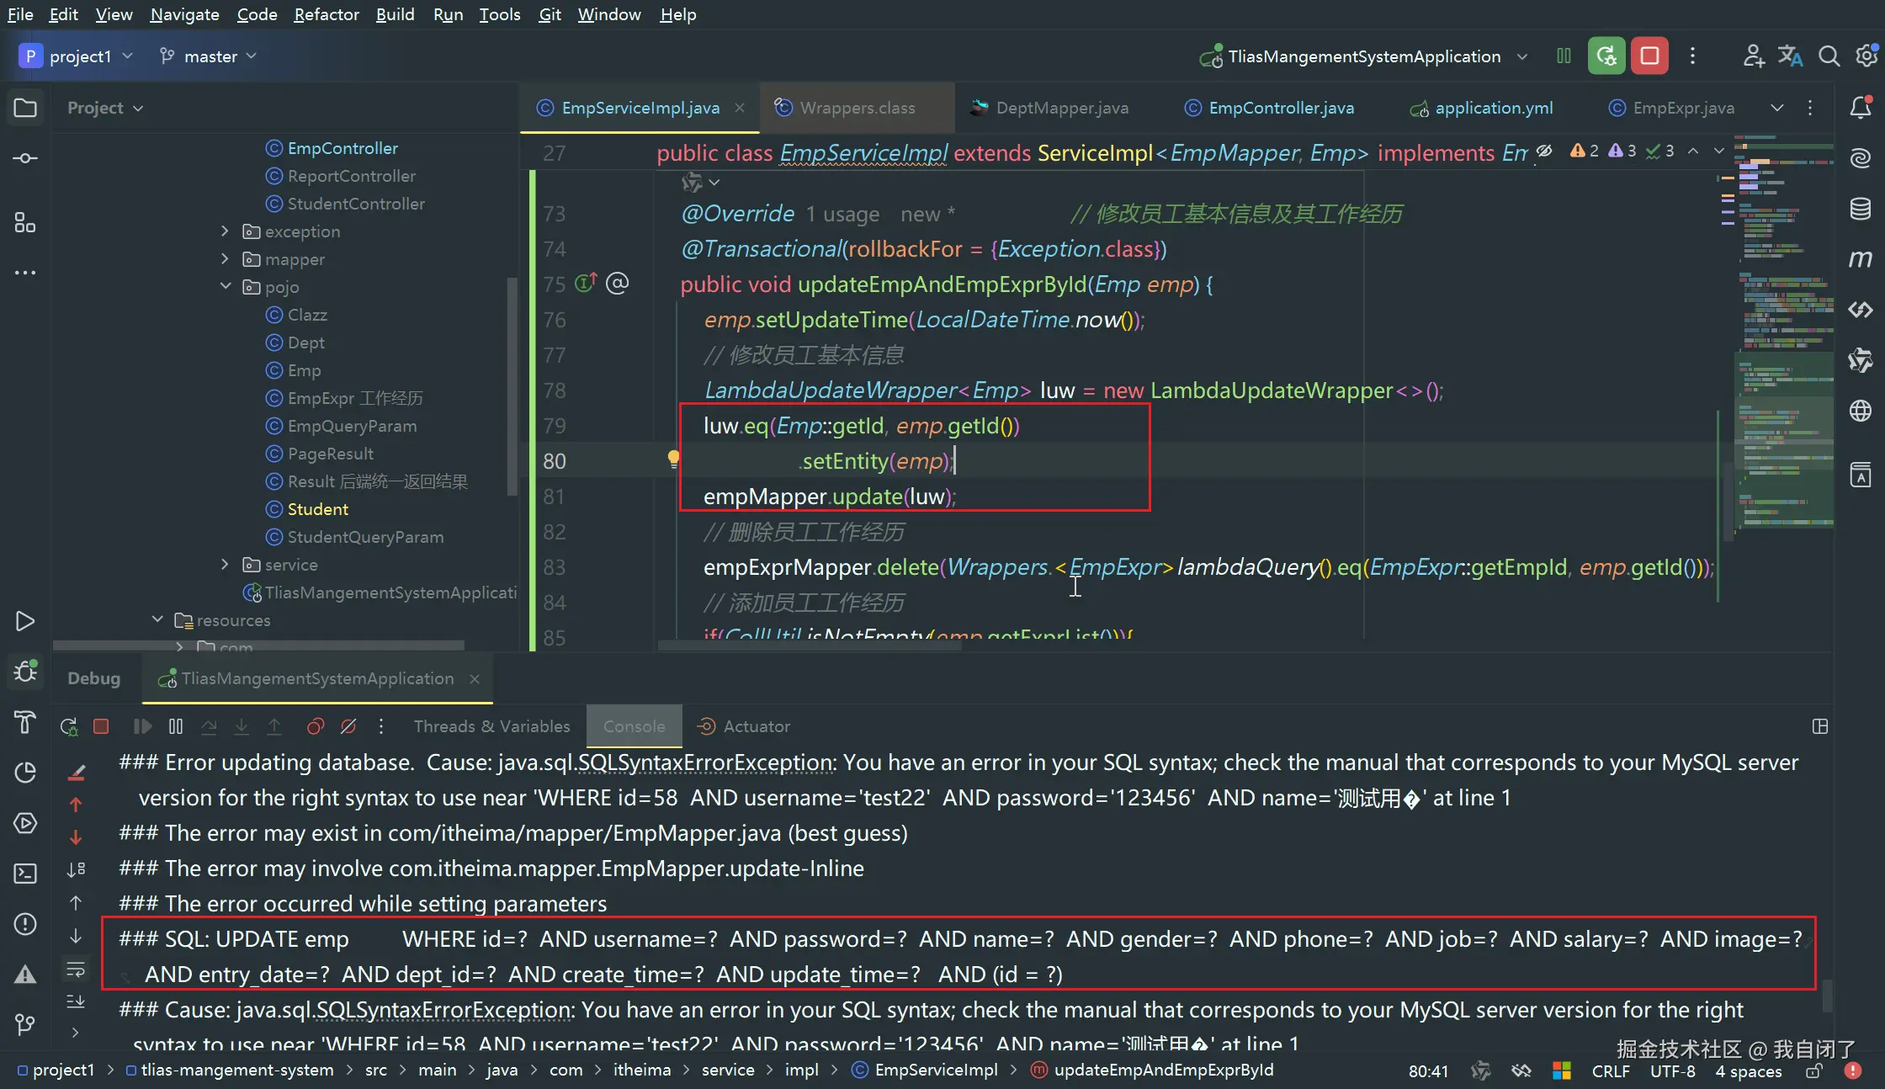Collapse the pojo folder

(x=225, y=286)
